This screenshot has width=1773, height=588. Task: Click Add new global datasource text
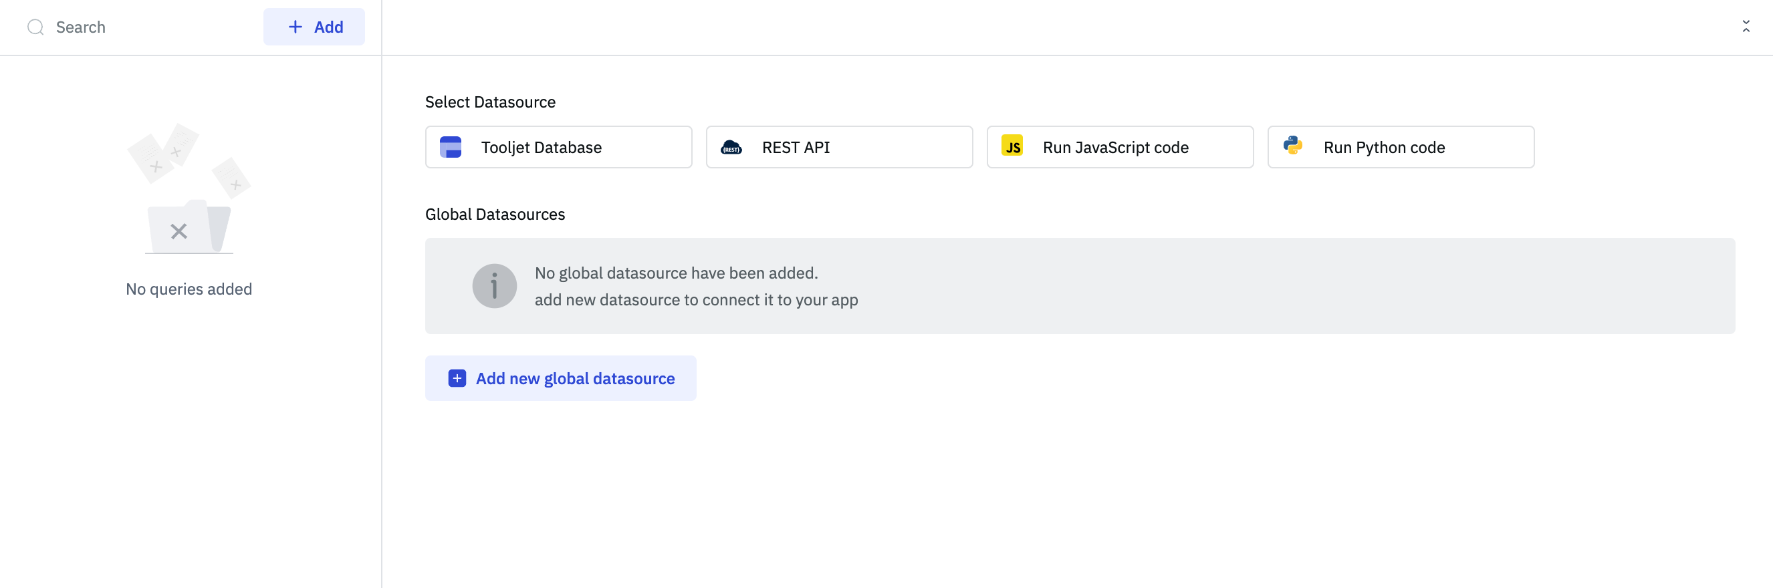575,378
